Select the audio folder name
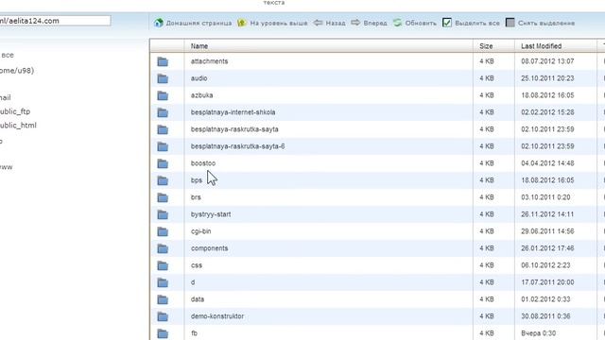The width and height of the screenshot is (605, 340). coord(199,78)
